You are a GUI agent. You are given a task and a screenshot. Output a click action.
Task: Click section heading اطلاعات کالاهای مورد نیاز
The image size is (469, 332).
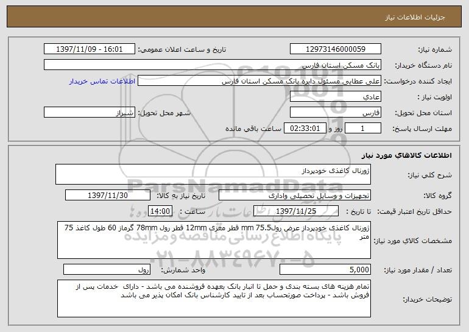click(406, 155)
